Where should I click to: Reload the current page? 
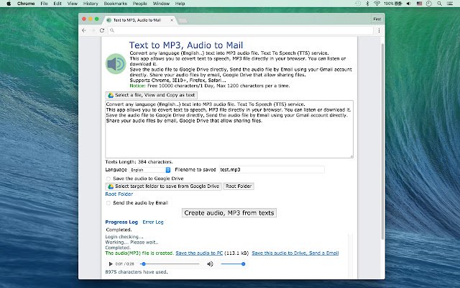[x=102, y=30]
